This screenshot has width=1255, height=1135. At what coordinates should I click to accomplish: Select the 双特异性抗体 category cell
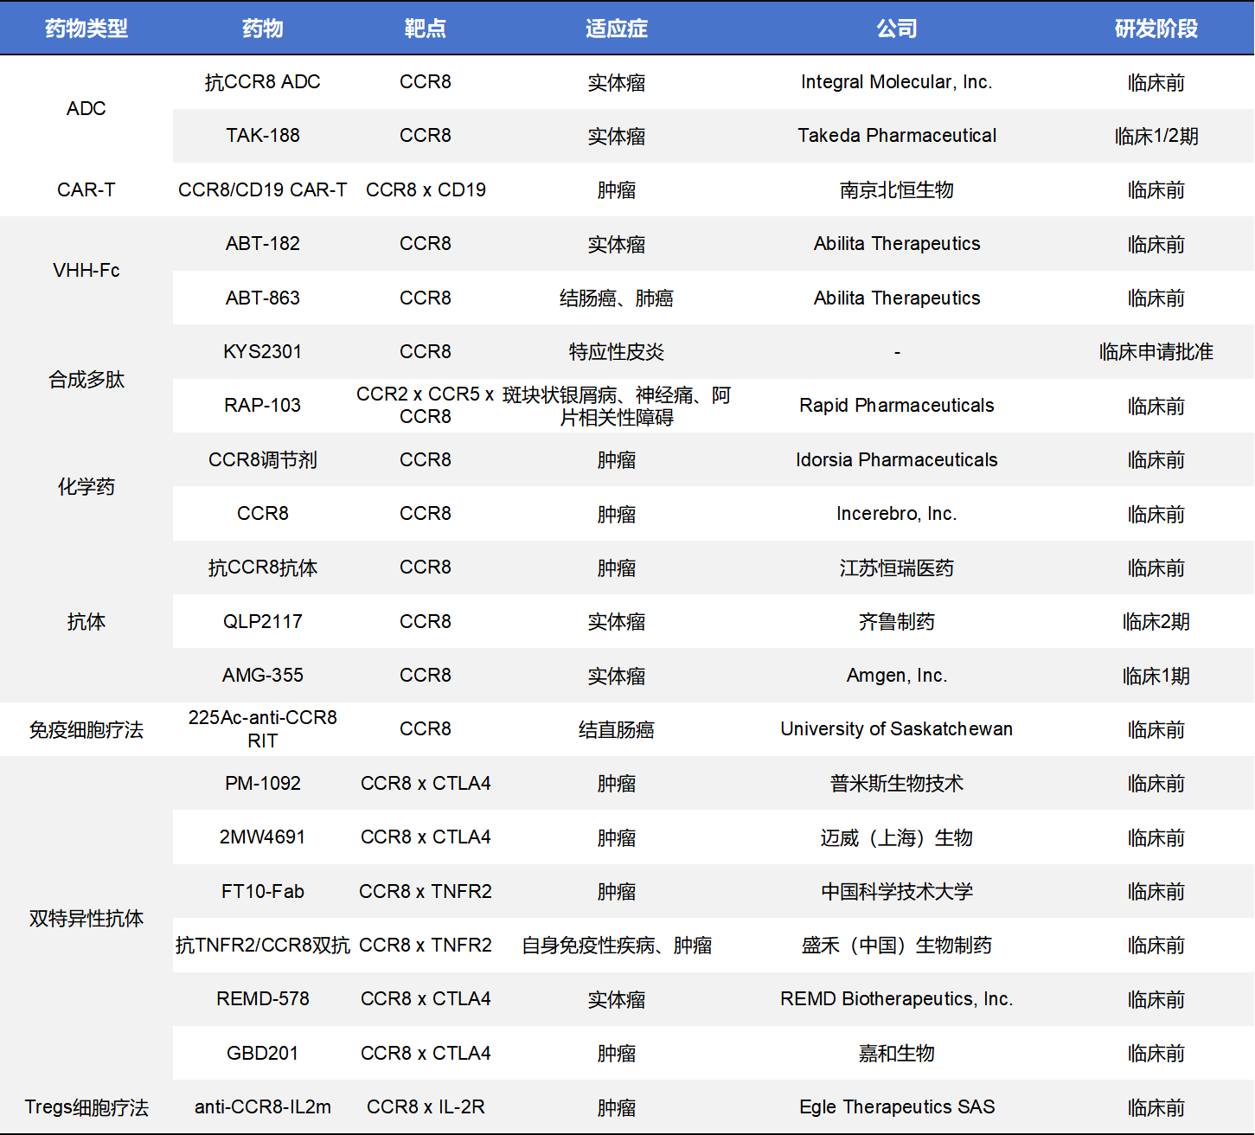coord(86,919)
